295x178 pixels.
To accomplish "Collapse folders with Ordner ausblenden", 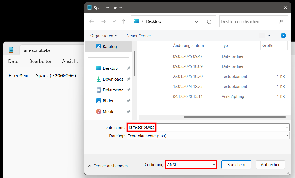I will tap(108, 166).
